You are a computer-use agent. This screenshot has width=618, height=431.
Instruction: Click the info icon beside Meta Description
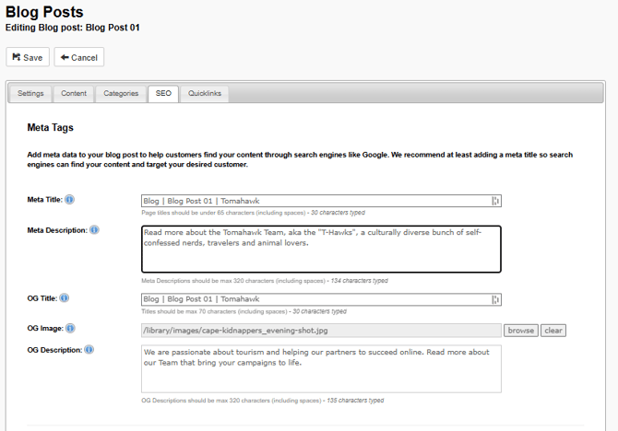(x=94, y=230)
